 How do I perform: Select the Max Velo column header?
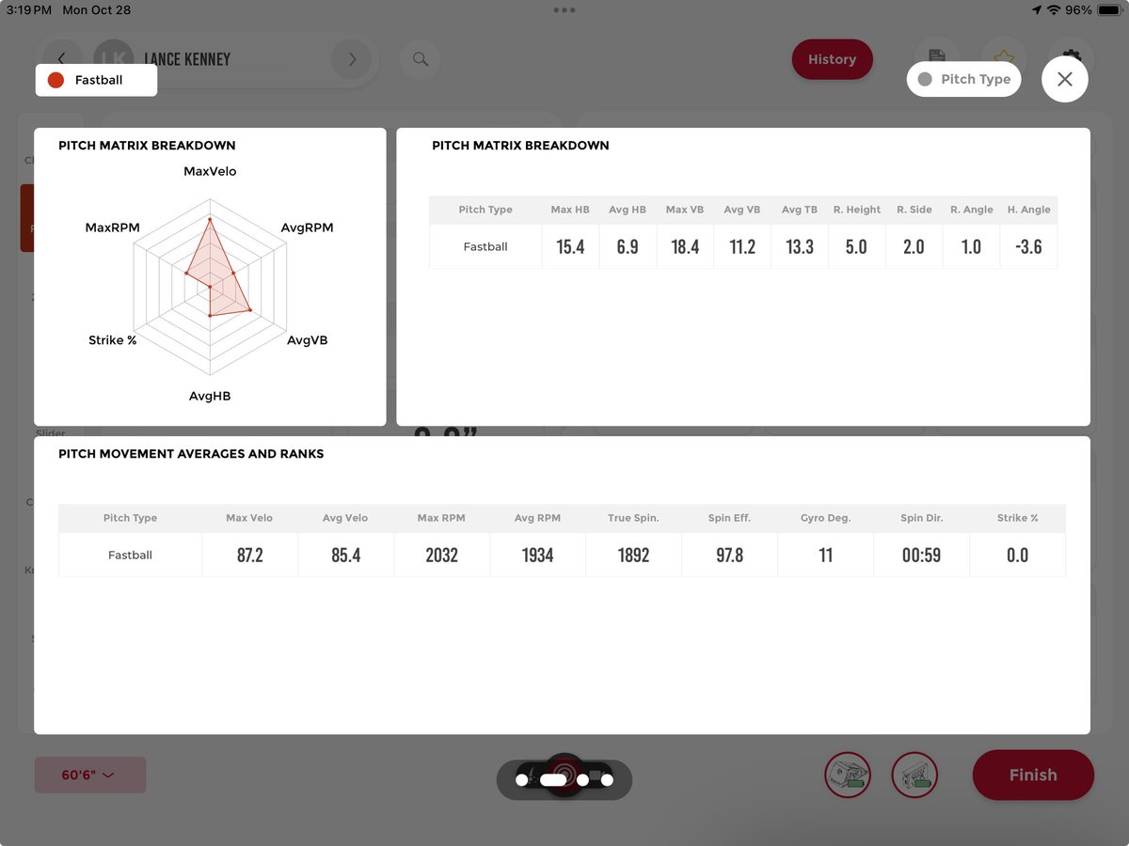[249, 518]
